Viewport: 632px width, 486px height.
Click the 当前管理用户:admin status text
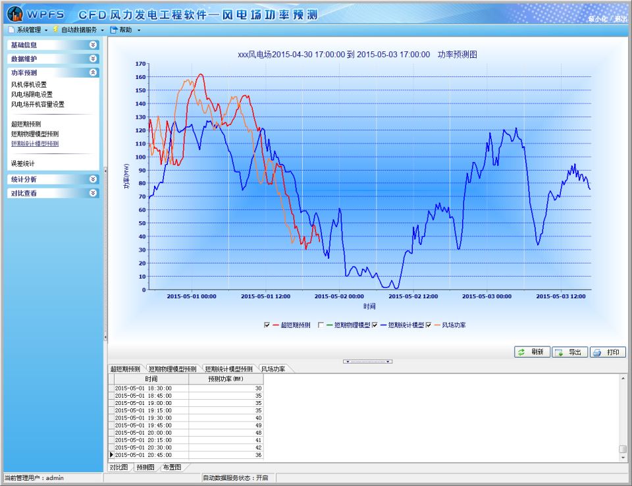34,478
